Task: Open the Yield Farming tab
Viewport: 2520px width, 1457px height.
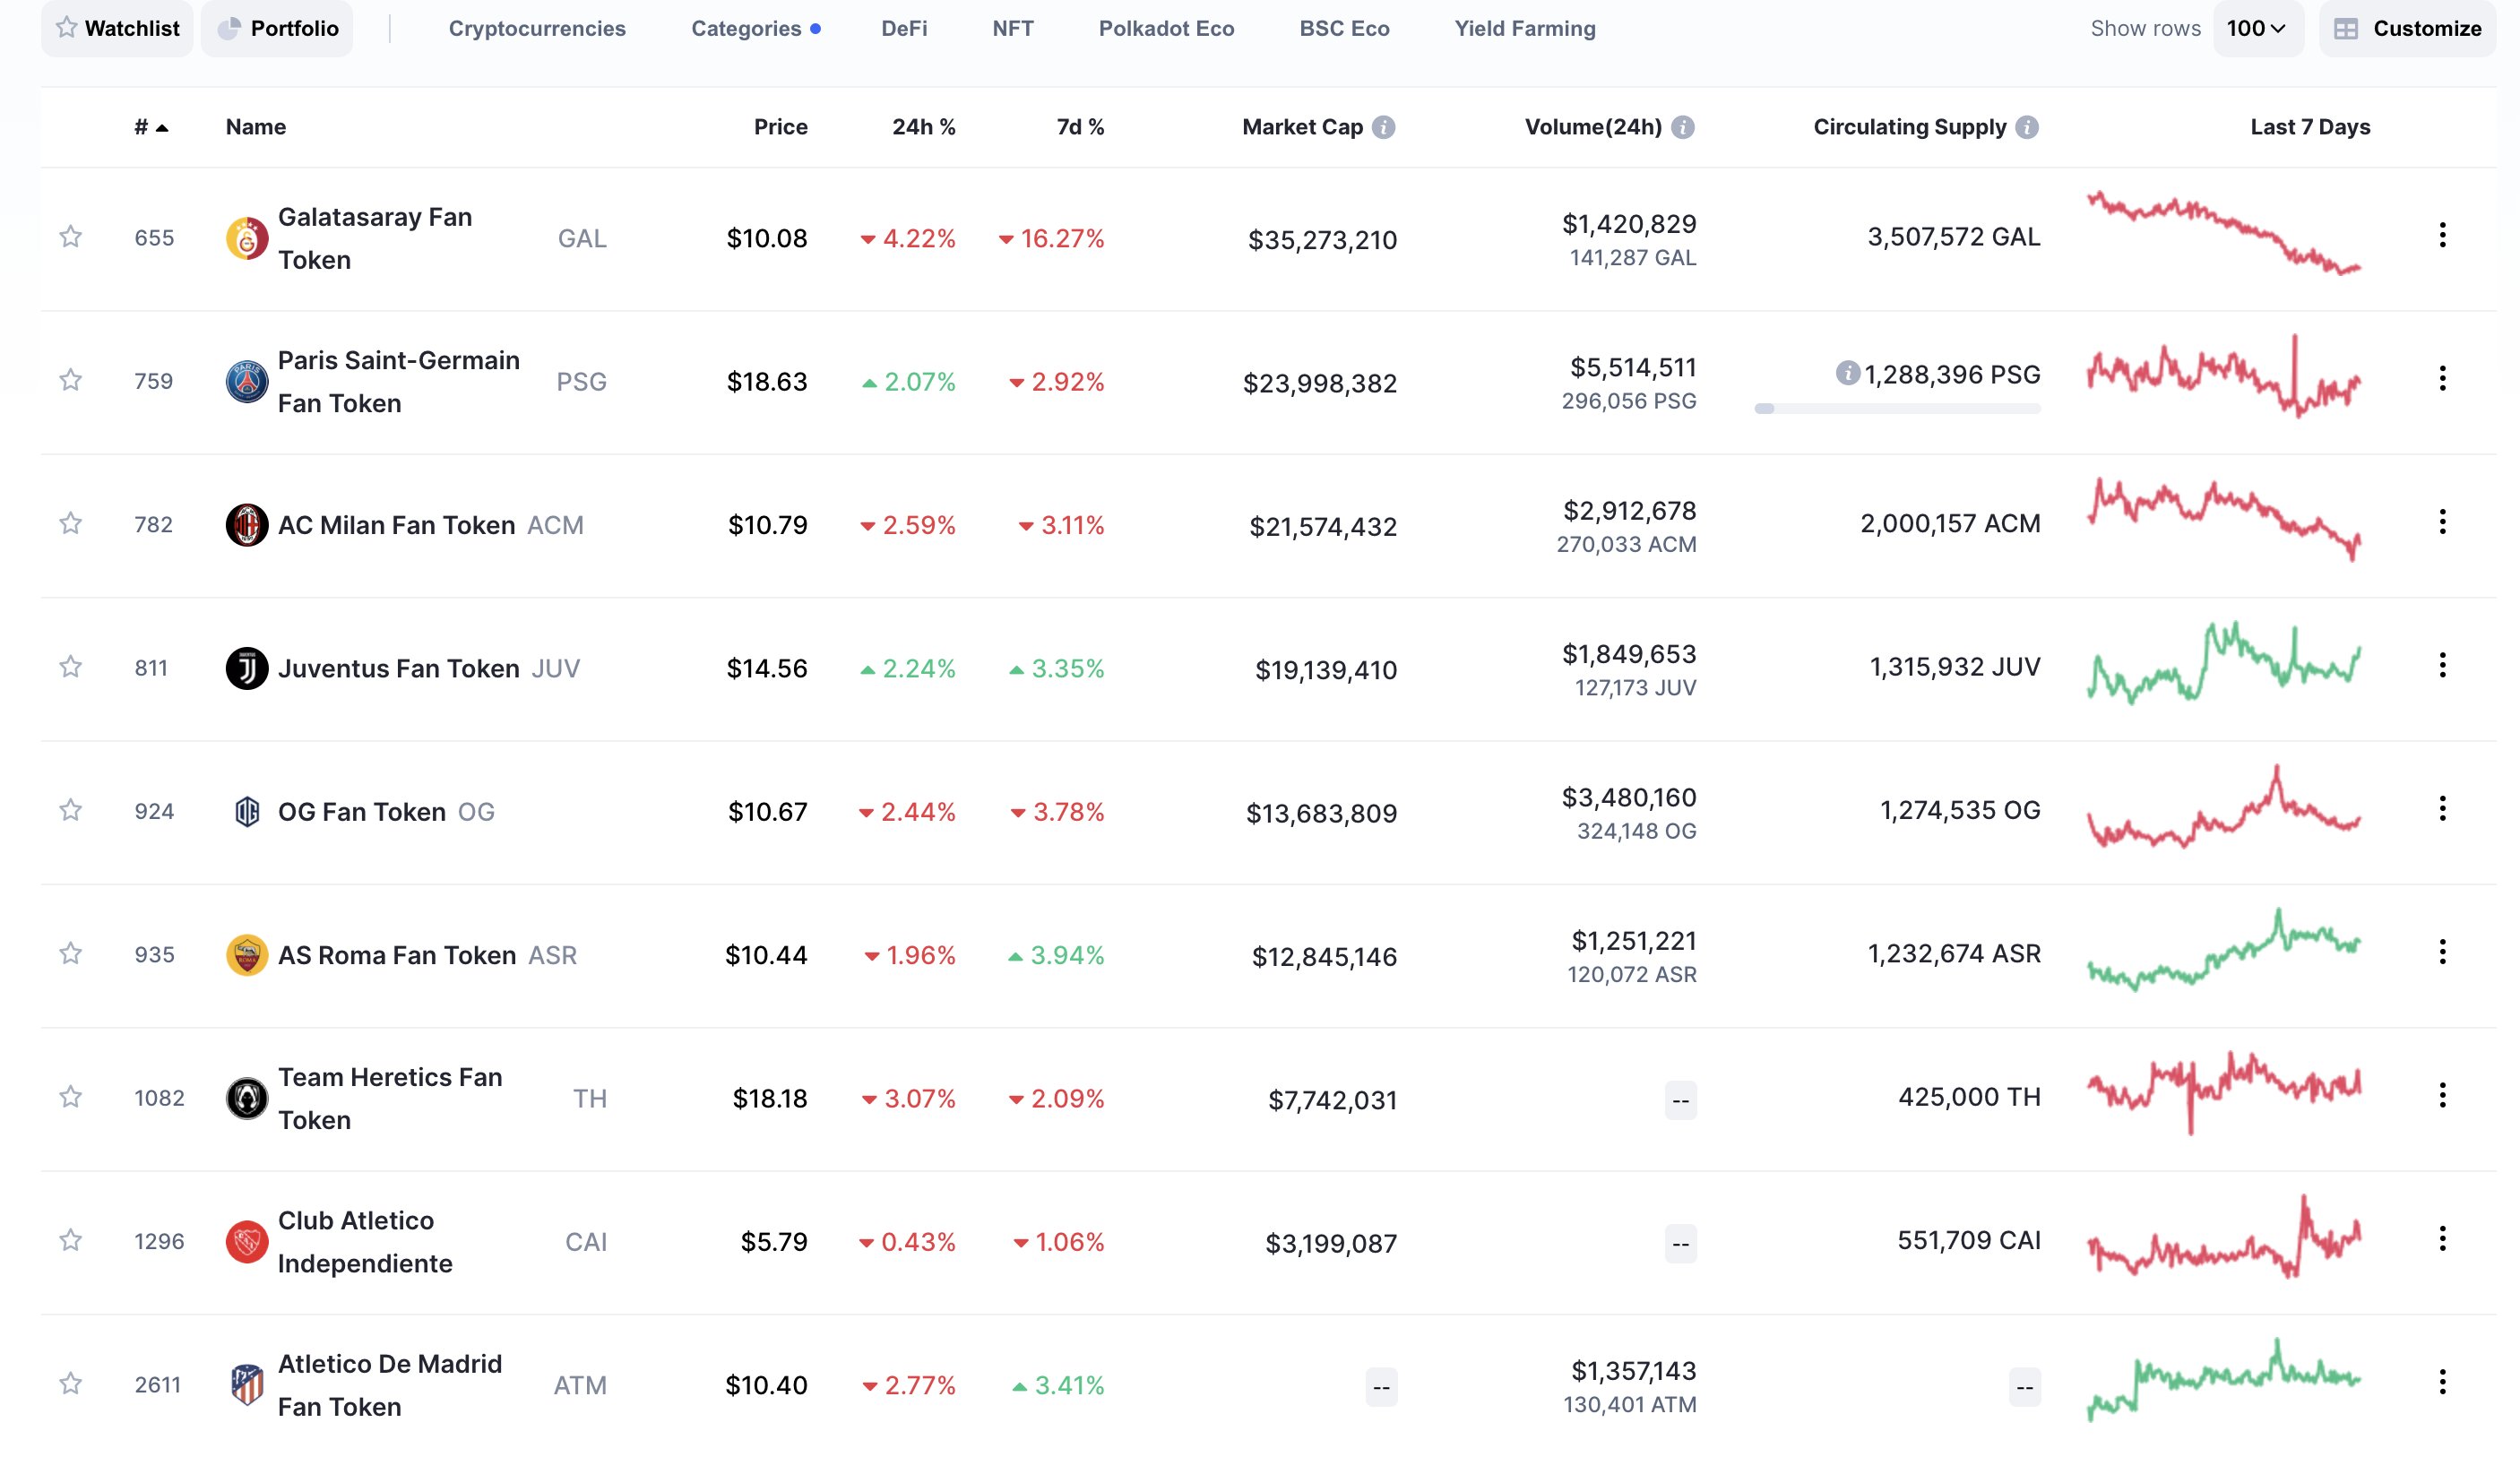Action: (x=1525, y=28)
